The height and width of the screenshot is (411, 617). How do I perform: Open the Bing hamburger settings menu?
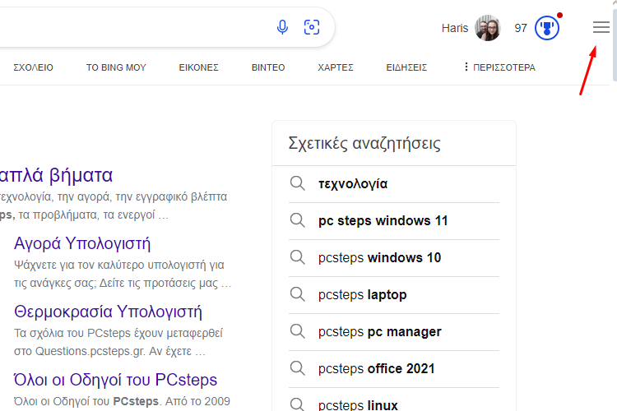coord(601,27)
